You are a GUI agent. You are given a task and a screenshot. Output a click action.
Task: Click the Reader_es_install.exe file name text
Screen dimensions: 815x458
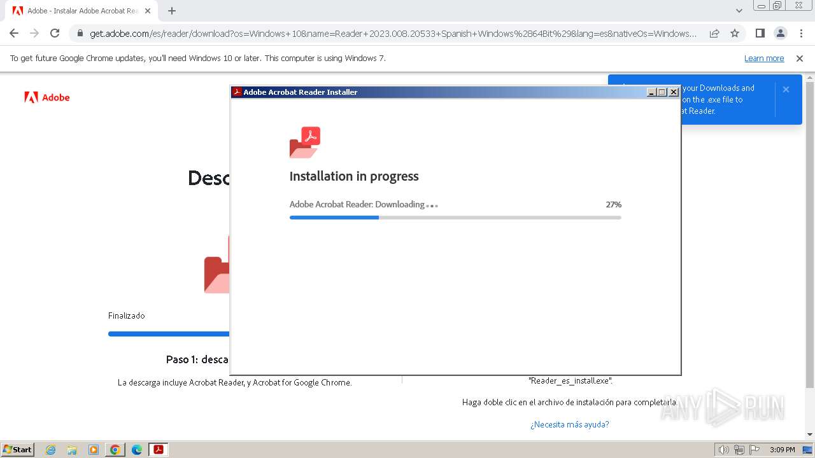click(570, 380)
